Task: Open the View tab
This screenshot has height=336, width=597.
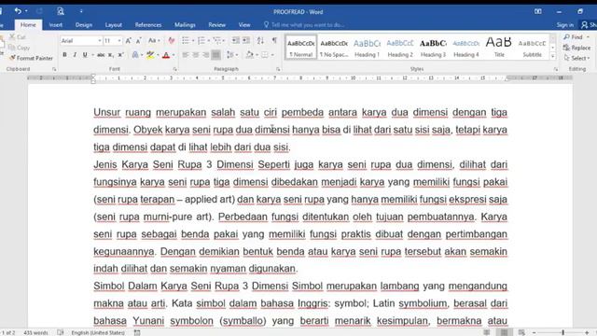Action: 244,25
